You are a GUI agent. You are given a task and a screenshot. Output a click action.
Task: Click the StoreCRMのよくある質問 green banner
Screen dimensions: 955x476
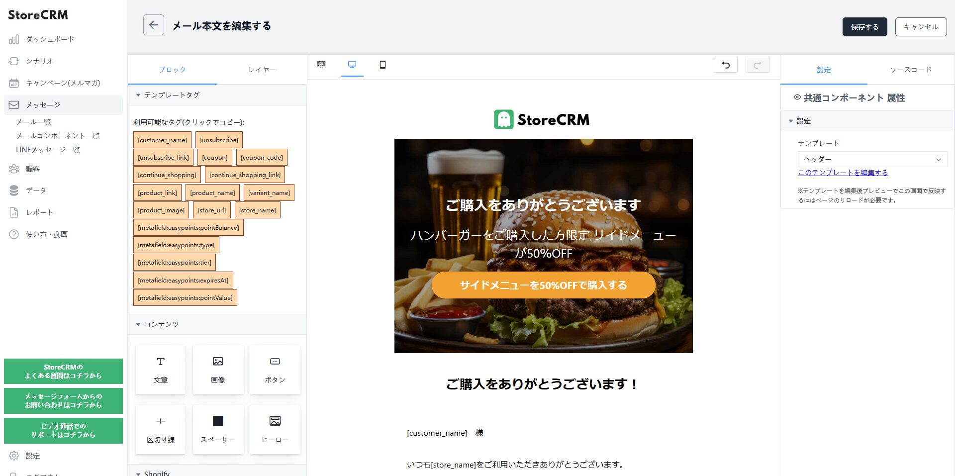[63, 371]
